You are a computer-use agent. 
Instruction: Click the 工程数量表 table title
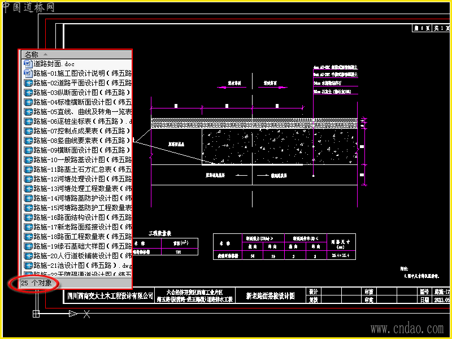point(160,233)
